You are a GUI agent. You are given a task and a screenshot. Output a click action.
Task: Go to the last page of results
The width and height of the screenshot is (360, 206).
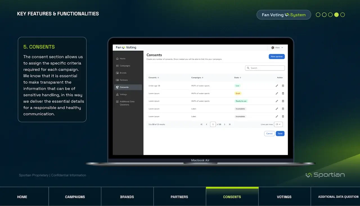point(230,124)
